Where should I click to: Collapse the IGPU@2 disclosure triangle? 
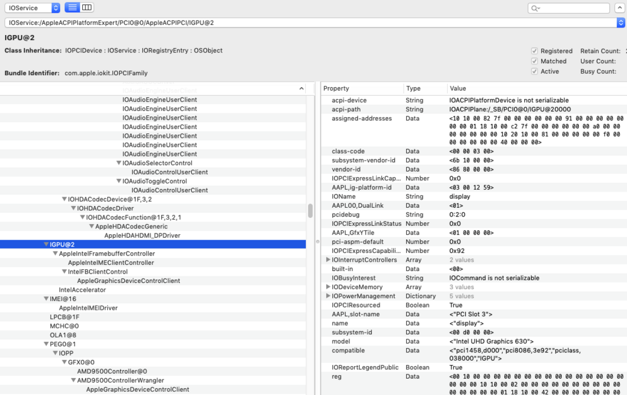45,244
